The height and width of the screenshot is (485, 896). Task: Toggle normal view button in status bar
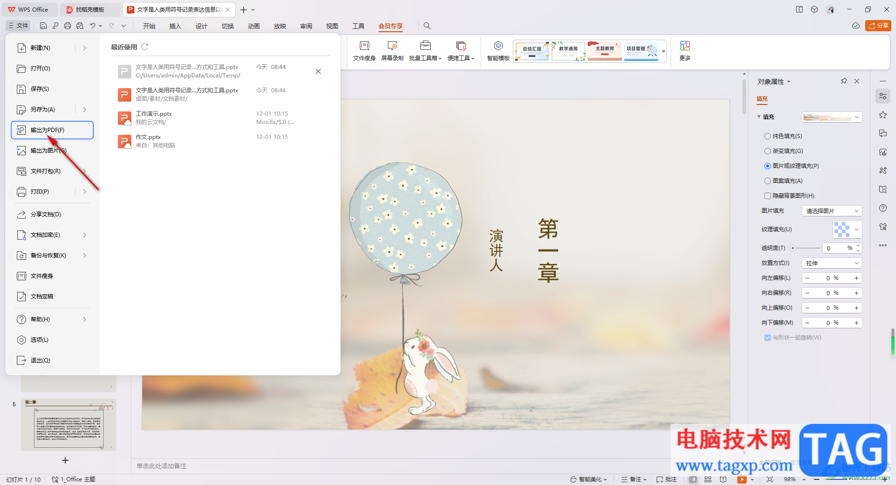tap(693, 479)
